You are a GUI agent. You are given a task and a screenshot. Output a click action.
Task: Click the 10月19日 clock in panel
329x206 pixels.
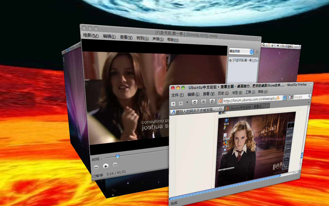289,46
